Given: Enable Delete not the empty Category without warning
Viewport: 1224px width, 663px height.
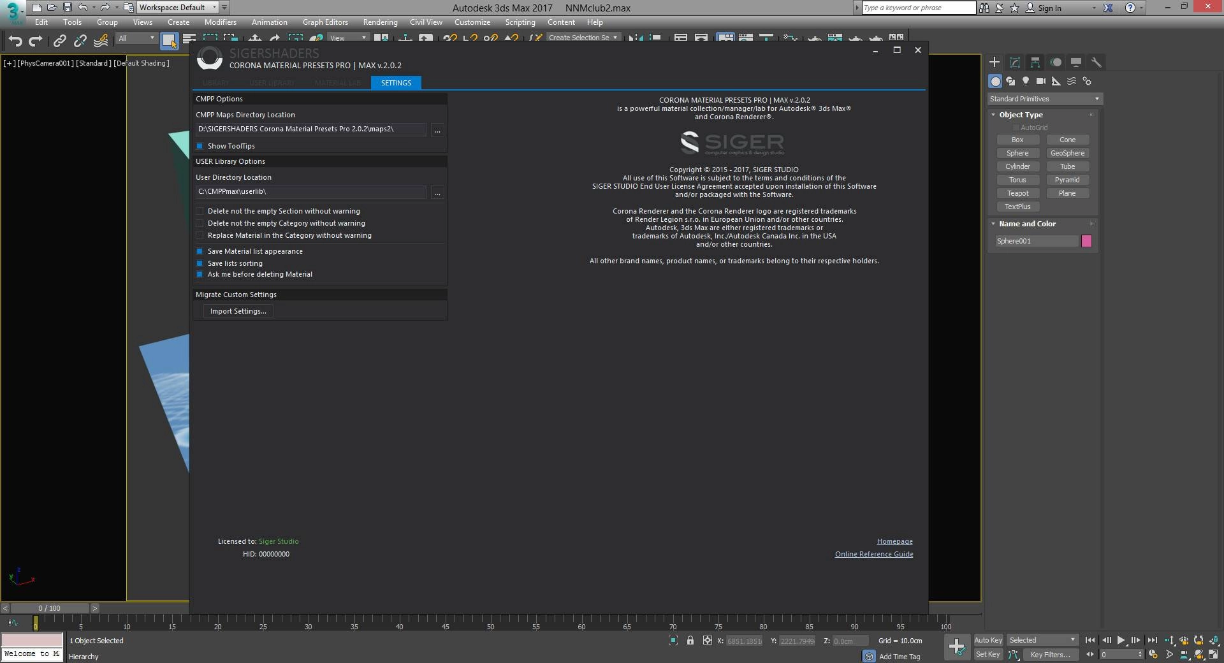Looking at the screenshot, I should coord(200,223).
